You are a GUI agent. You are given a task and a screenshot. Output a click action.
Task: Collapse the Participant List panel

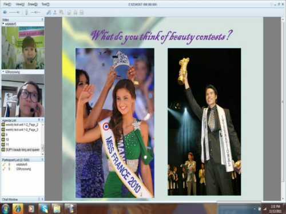click(x=42, y=159)
